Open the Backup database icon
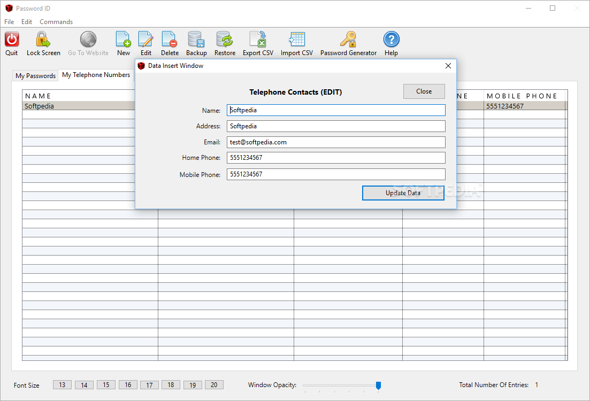 point(196,39)
